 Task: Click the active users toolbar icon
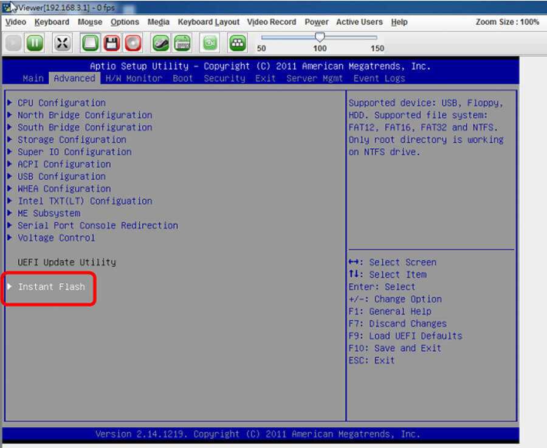[x=237, y=43]
